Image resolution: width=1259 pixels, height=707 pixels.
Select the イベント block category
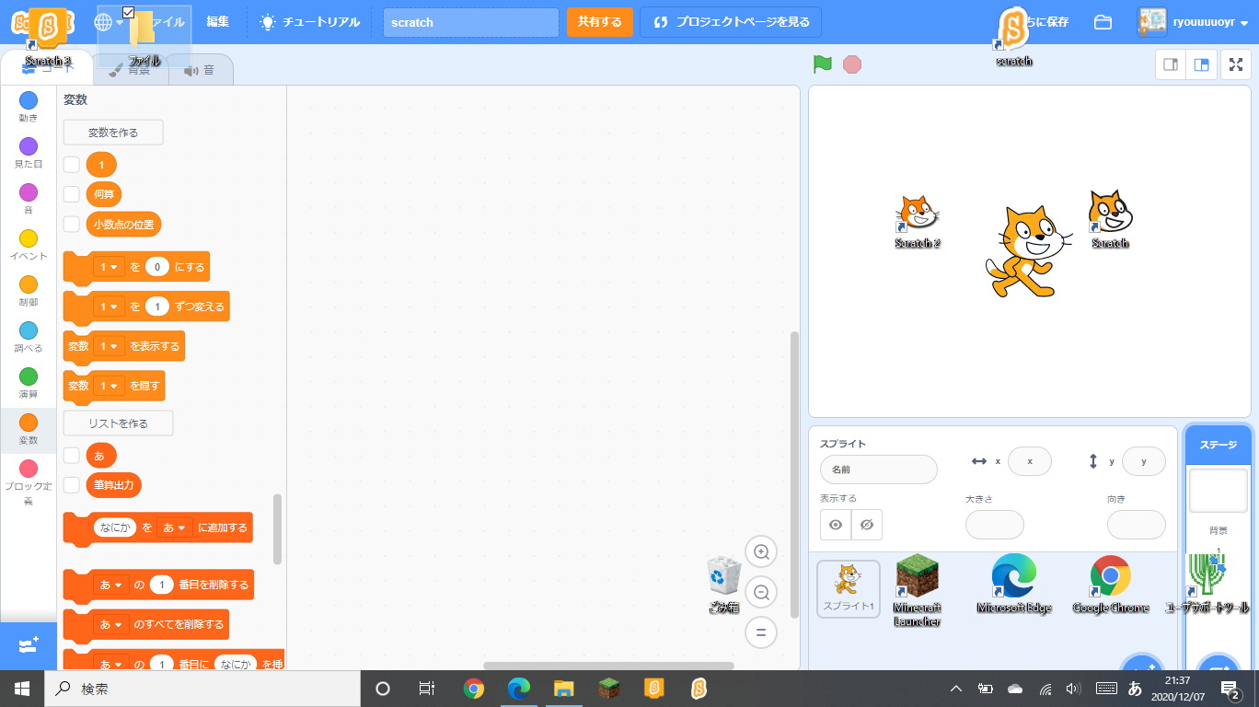[x=29, y=245]
